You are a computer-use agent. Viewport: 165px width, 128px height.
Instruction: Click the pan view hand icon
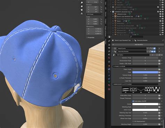coord(82,6)
